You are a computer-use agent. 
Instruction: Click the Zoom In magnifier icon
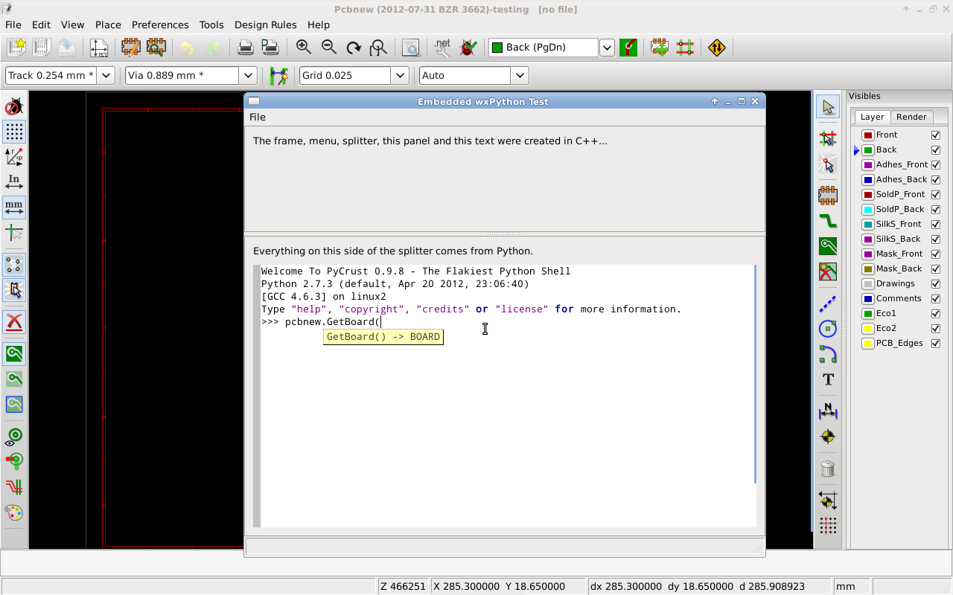304,48
